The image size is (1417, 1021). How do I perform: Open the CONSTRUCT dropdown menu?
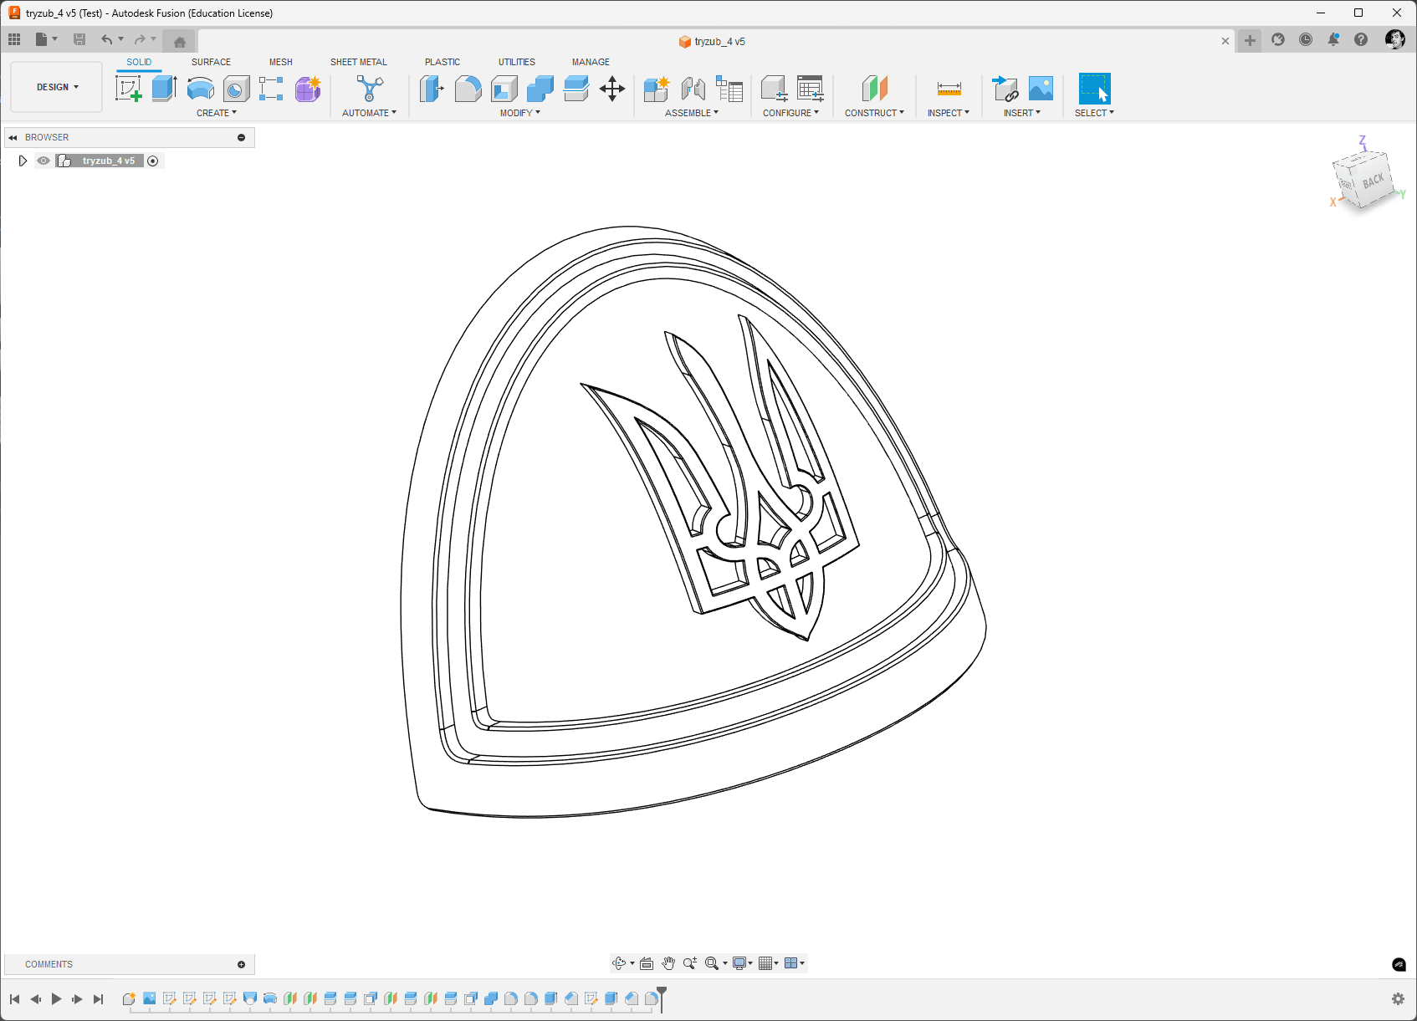tap(874, 113)
